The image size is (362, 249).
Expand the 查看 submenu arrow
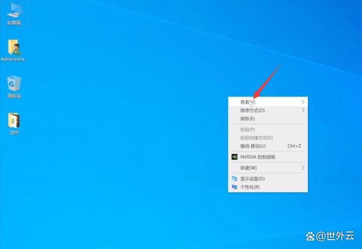pos(303,102)
